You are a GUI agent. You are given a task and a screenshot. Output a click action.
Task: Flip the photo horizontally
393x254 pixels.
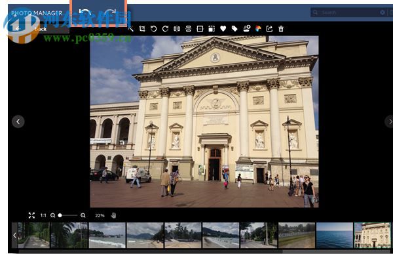[x=177, y=29]
